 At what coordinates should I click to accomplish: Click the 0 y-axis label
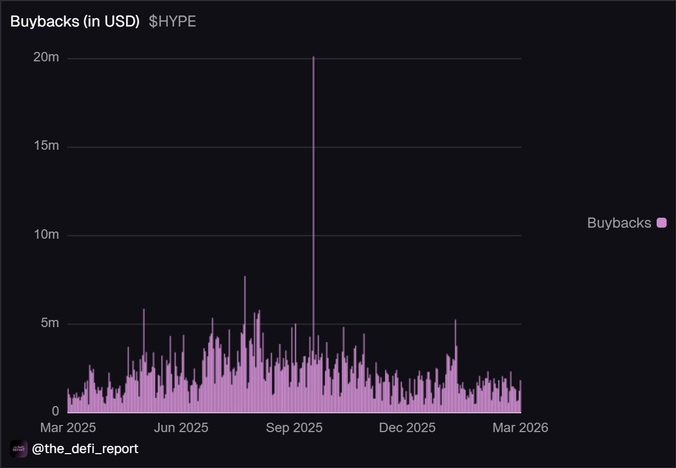[55, 411]
